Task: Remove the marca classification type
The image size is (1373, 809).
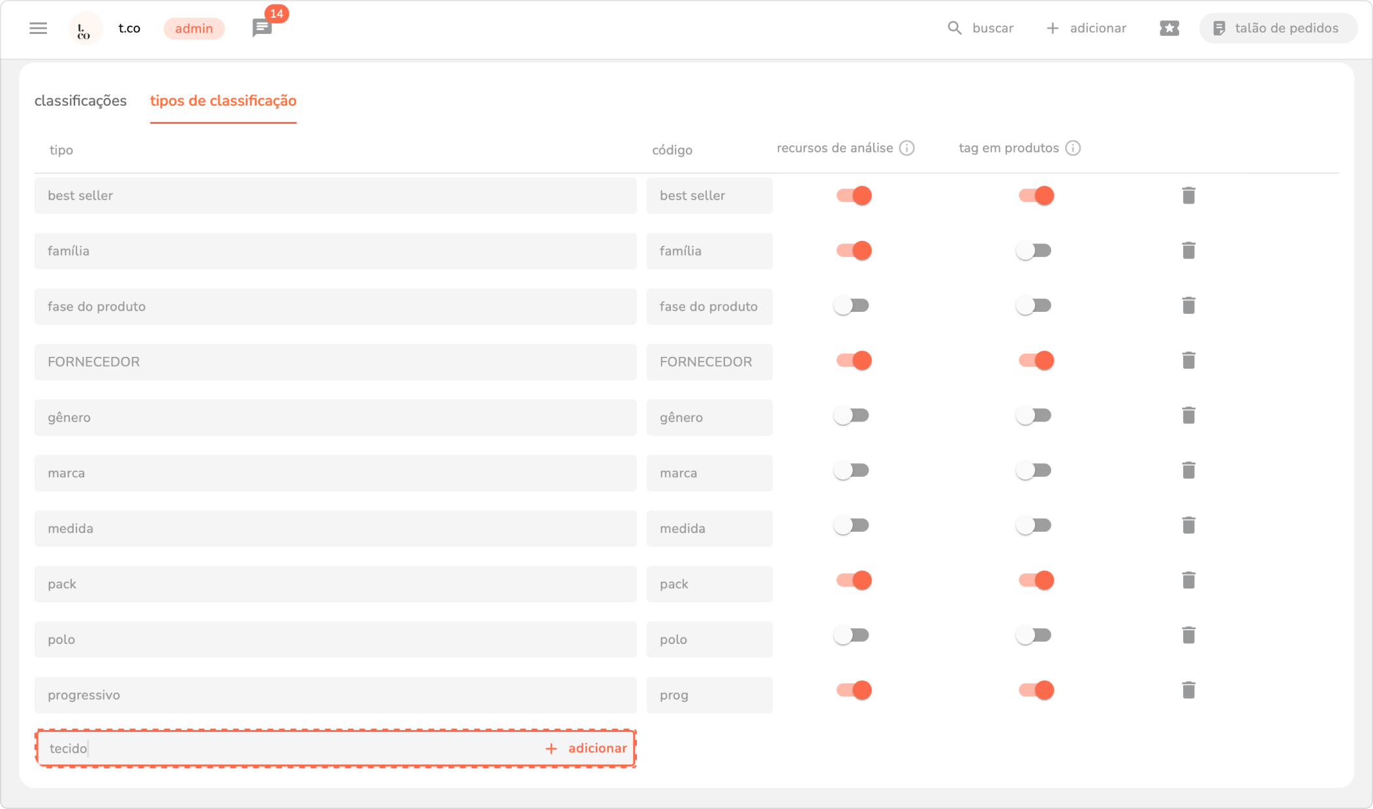Action: (x=1188, y=470)
